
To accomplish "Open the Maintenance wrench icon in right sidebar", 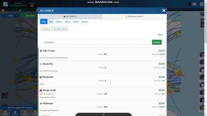I will 202,78.
